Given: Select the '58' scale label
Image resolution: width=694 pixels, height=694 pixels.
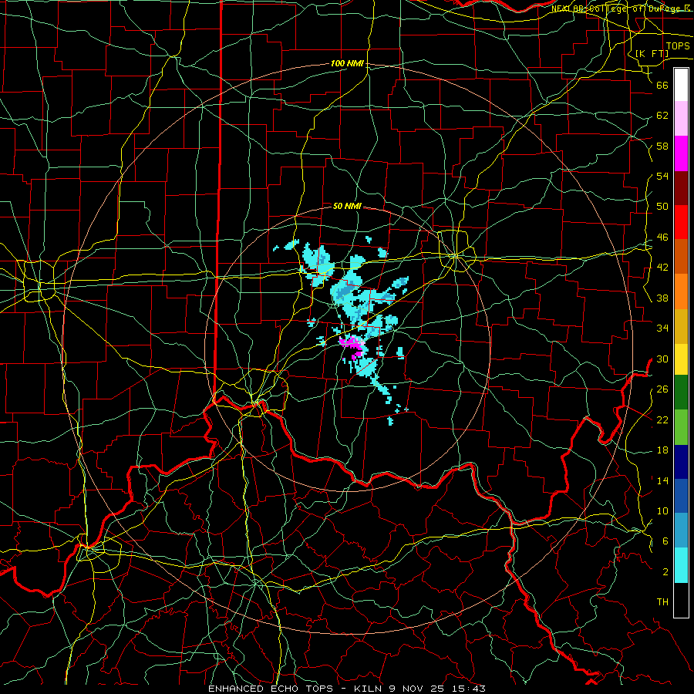Looking at the screenshot, I should [662, 146].
